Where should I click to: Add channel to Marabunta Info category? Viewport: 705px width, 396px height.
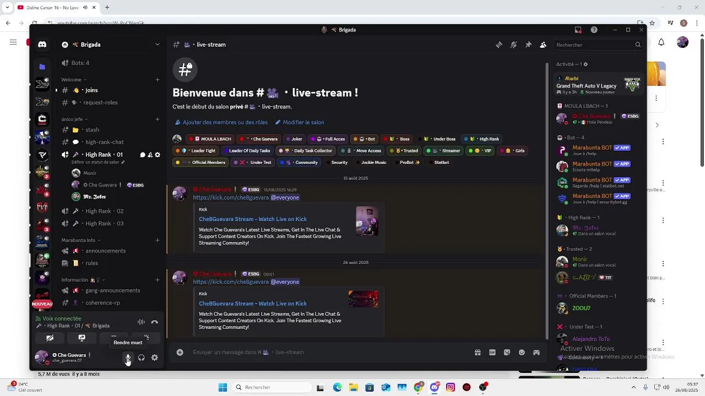(x=158, y=240)
